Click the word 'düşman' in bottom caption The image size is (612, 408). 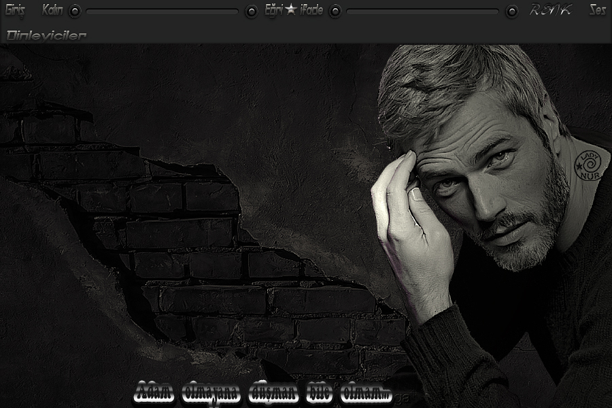point(274,393)
